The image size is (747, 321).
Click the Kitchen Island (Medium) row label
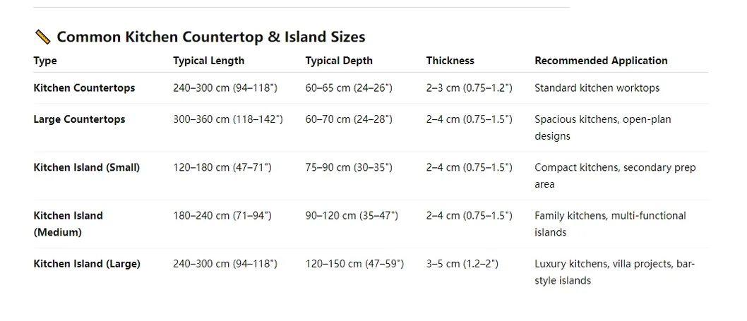[x=68, y=224]
